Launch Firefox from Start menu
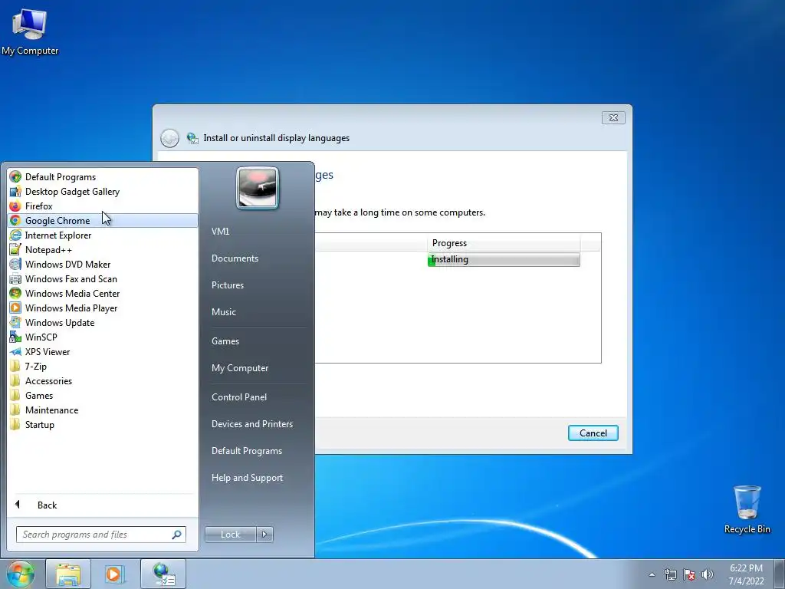This screenshot has height=589, width=785. pos(103,206)
